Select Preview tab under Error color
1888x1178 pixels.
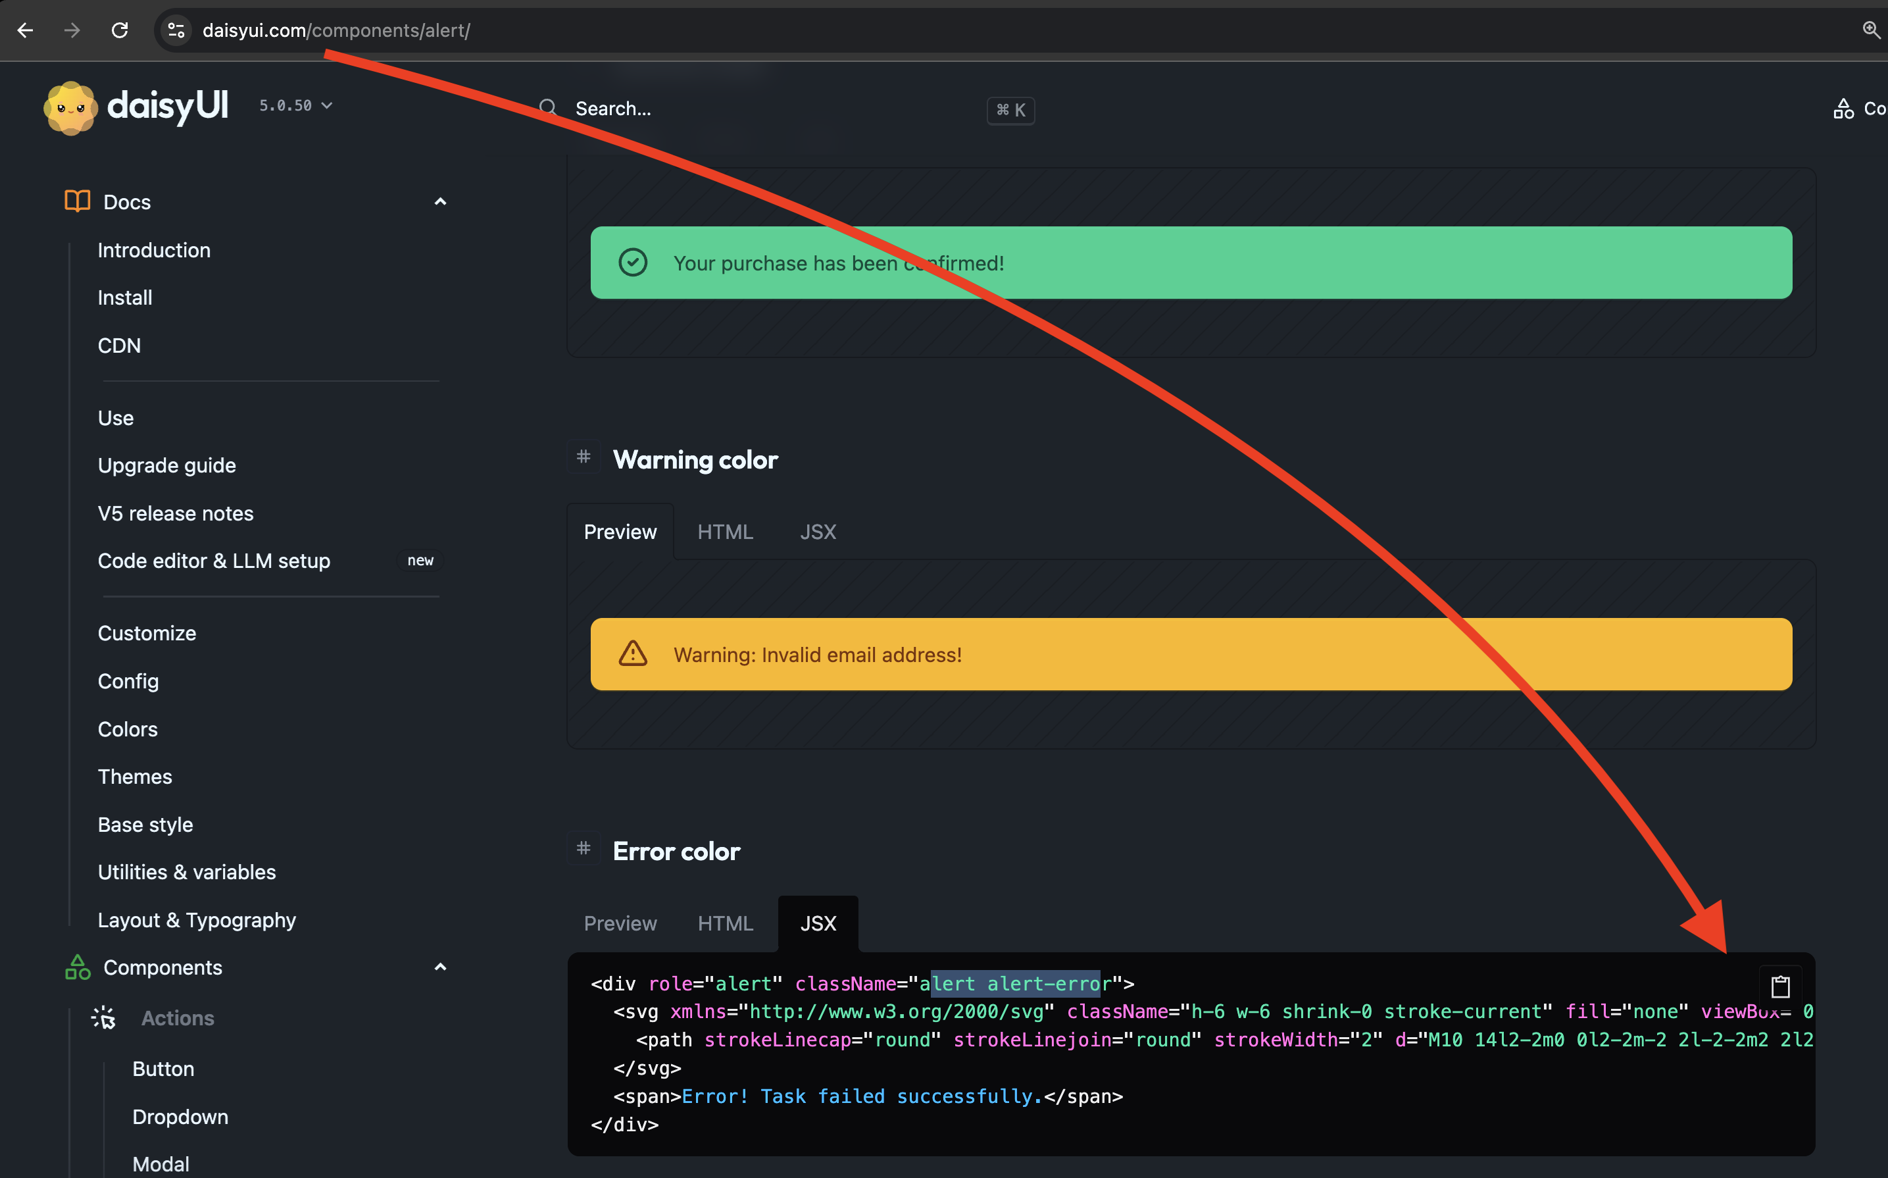[620, 923]
